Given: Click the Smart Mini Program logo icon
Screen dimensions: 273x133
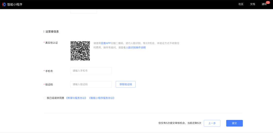Looking at the screenshot, I should click(4, 4).
